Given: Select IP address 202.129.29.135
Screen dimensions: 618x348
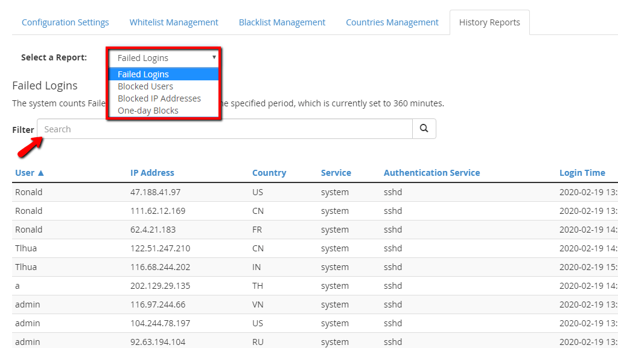Looking at the screenshot, I should (160, 286).
